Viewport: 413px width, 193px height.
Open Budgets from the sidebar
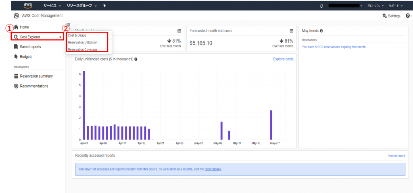pos(23,57)
